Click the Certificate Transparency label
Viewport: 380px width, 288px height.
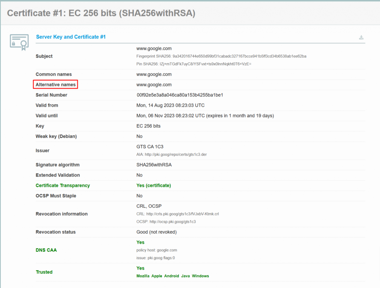[x=63, y=186]
